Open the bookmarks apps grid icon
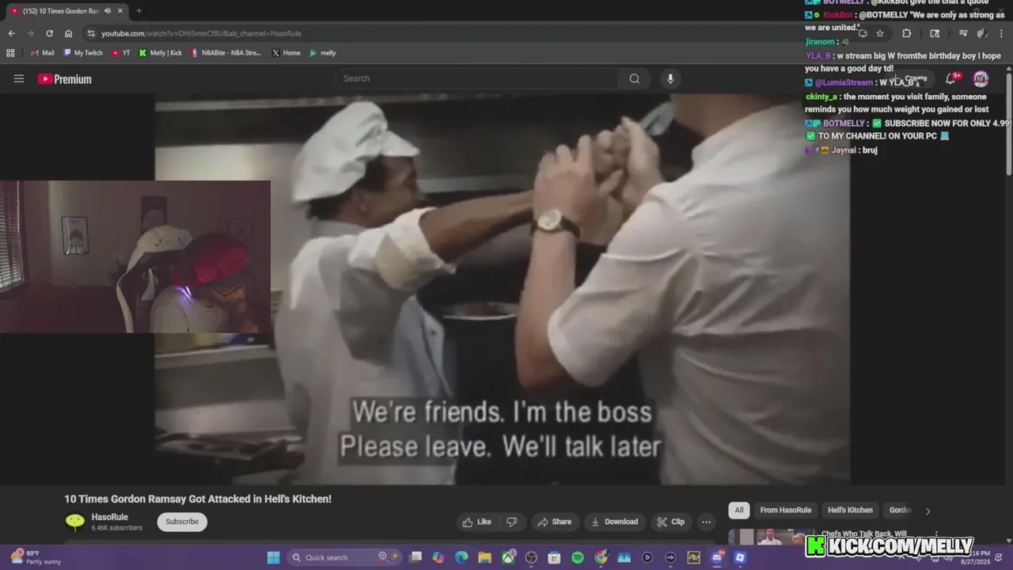 point(10,53)
